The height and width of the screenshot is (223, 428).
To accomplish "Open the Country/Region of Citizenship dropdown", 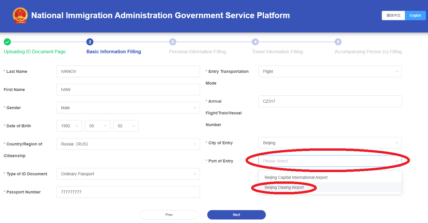I will [128, 144].
